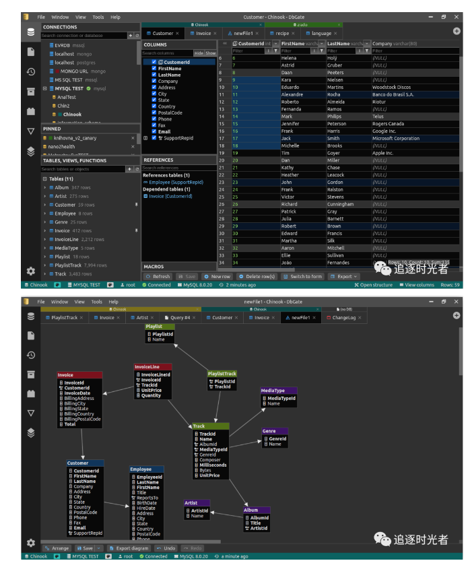This screenshot has height=565, width=470.
Task: Toggle the PostalCode column checkbox
Action: click(154, 112)
